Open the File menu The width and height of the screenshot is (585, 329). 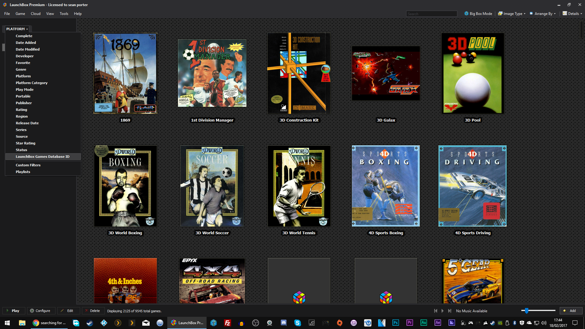(7, 14)
